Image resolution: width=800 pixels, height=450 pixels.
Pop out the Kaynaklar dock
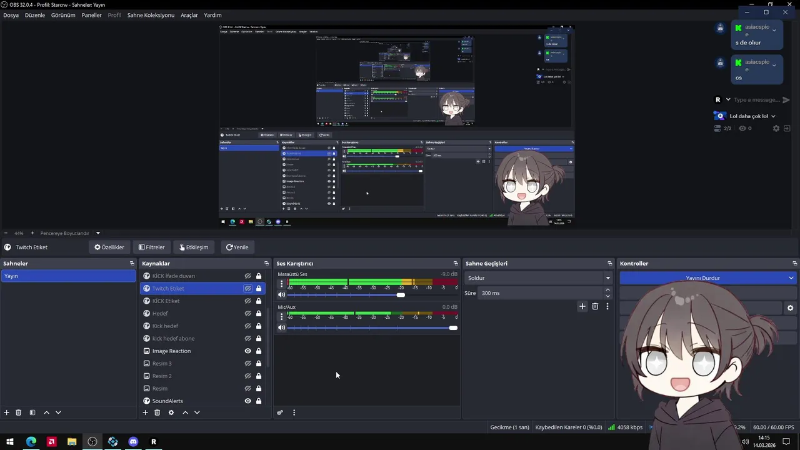point(266,263)
